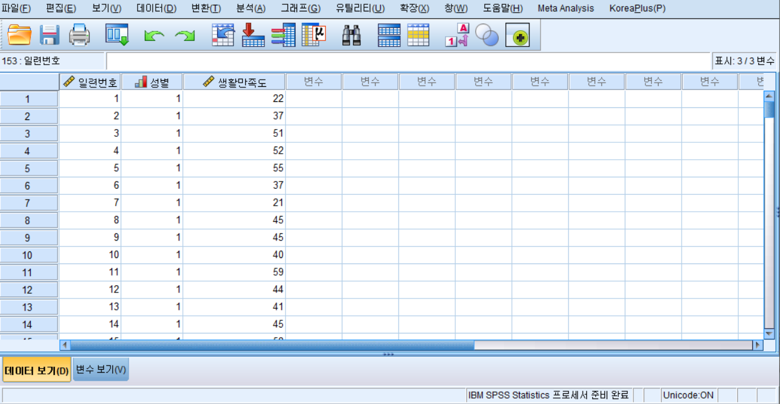Click the 생활만족도 cell with value 51

(x=234, y=134)
